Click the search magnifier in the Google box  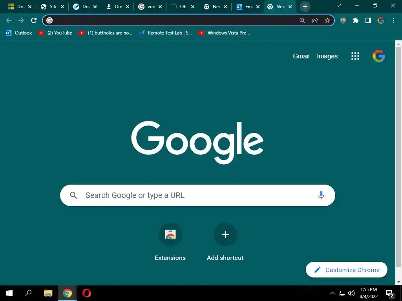[73, 195]
